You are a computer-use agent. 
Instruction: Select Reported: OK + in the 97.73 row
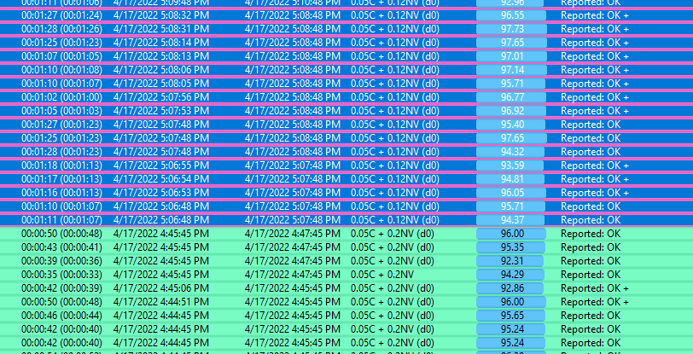595,29
